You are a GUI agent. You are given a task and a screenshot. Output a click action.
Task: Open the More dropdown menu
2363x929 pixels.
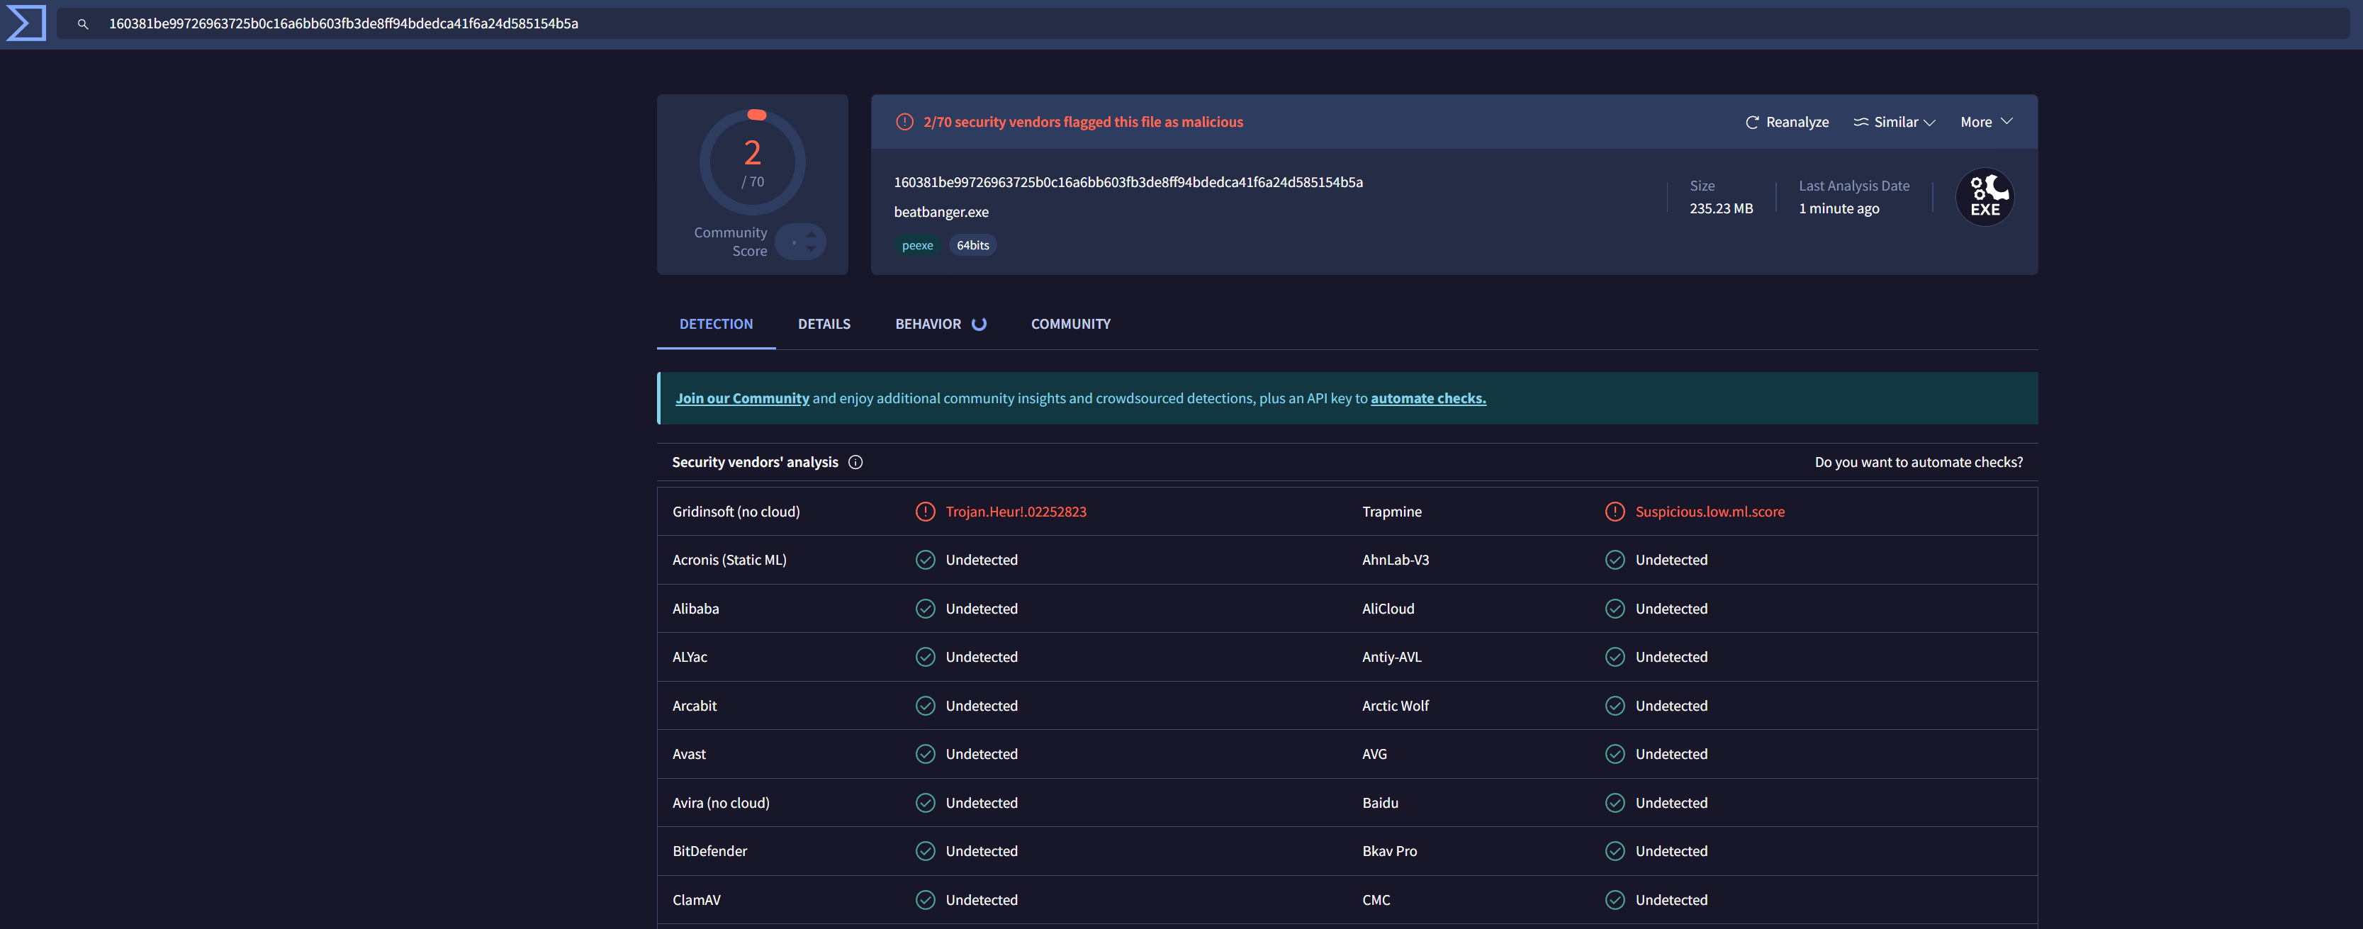(x=1986, y=122)
